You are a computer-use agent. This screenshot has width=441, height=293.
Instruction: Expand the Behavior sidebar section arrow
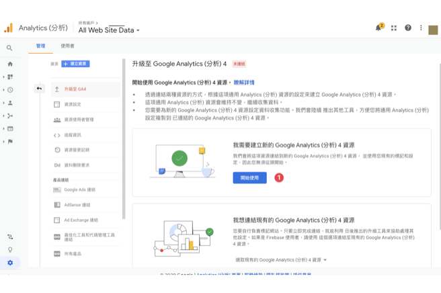tap(3, 129)
